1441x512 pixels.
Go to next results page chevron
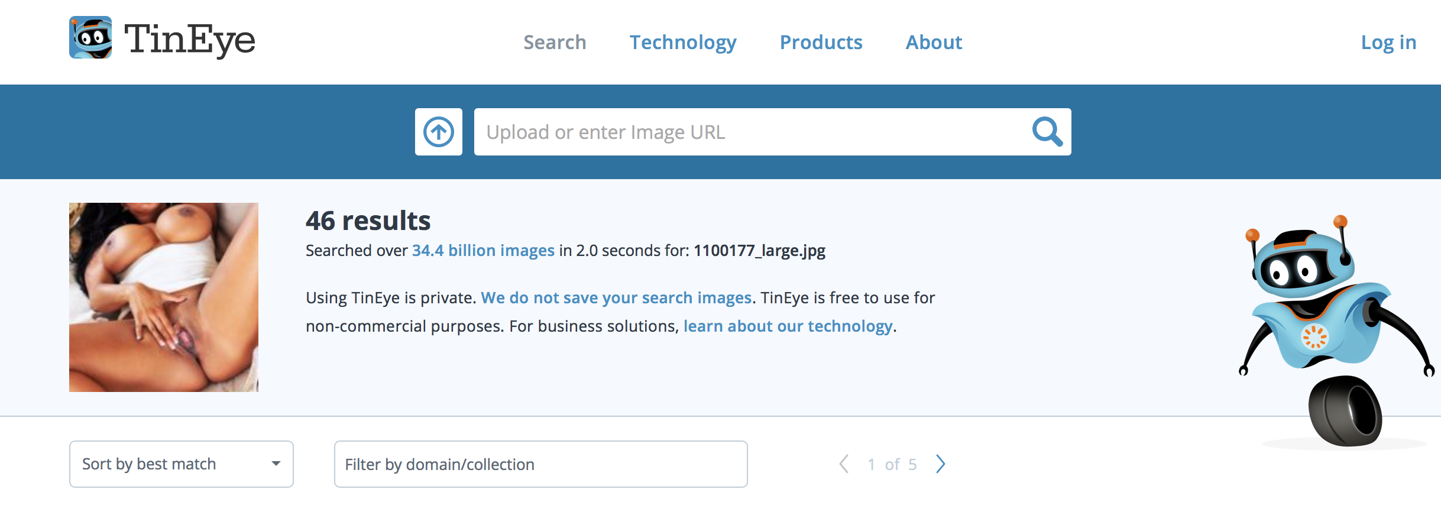941,464
